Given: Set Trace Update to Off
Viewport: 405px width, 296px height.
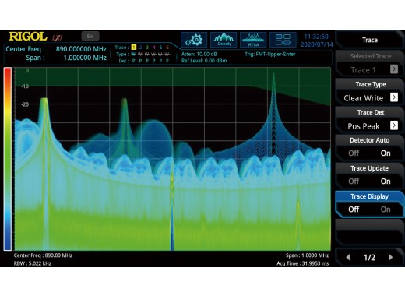Looking at the screenshot, I should pyautogui.click(x=354, y=181).
